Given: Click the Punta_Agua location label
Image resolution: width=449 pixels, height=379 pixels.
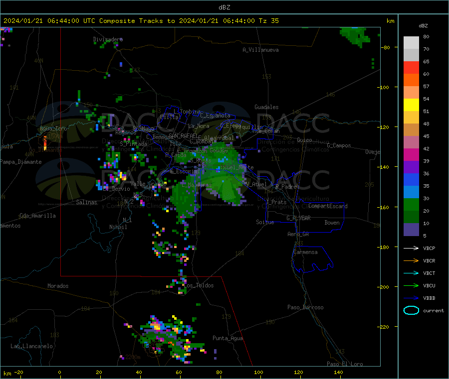Looking at the screenshot, I should [x=227, y=338].
